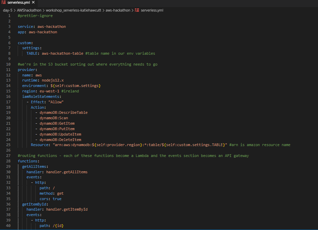The height and width of the screenshot is (230, 318).
Task: Click 'events' key on line 38
Action: [x=33, y=215]
